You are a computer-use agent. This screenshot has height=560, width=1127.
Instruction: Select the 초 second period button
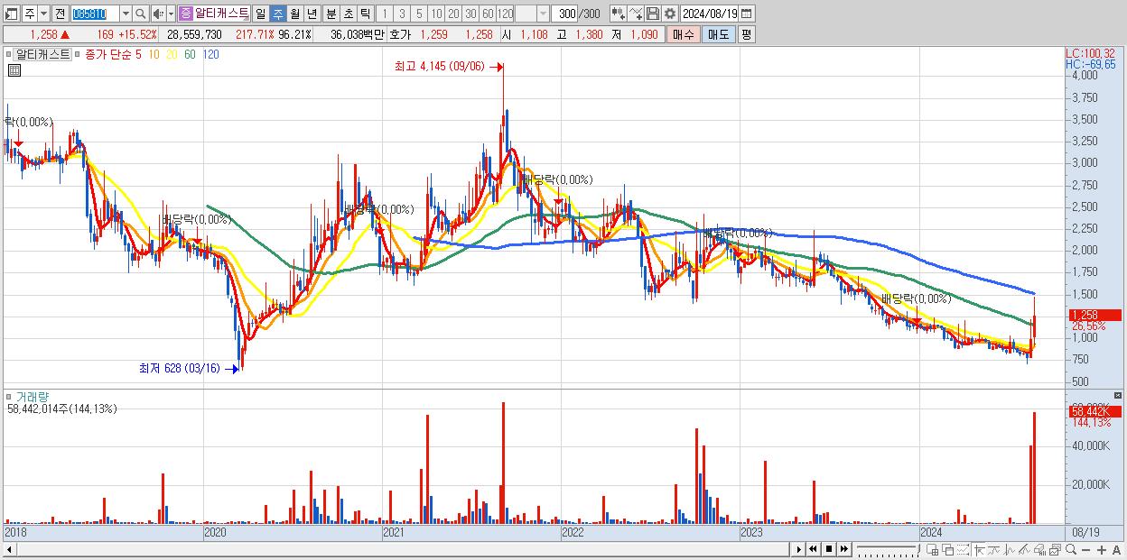(x=348, y=14)
